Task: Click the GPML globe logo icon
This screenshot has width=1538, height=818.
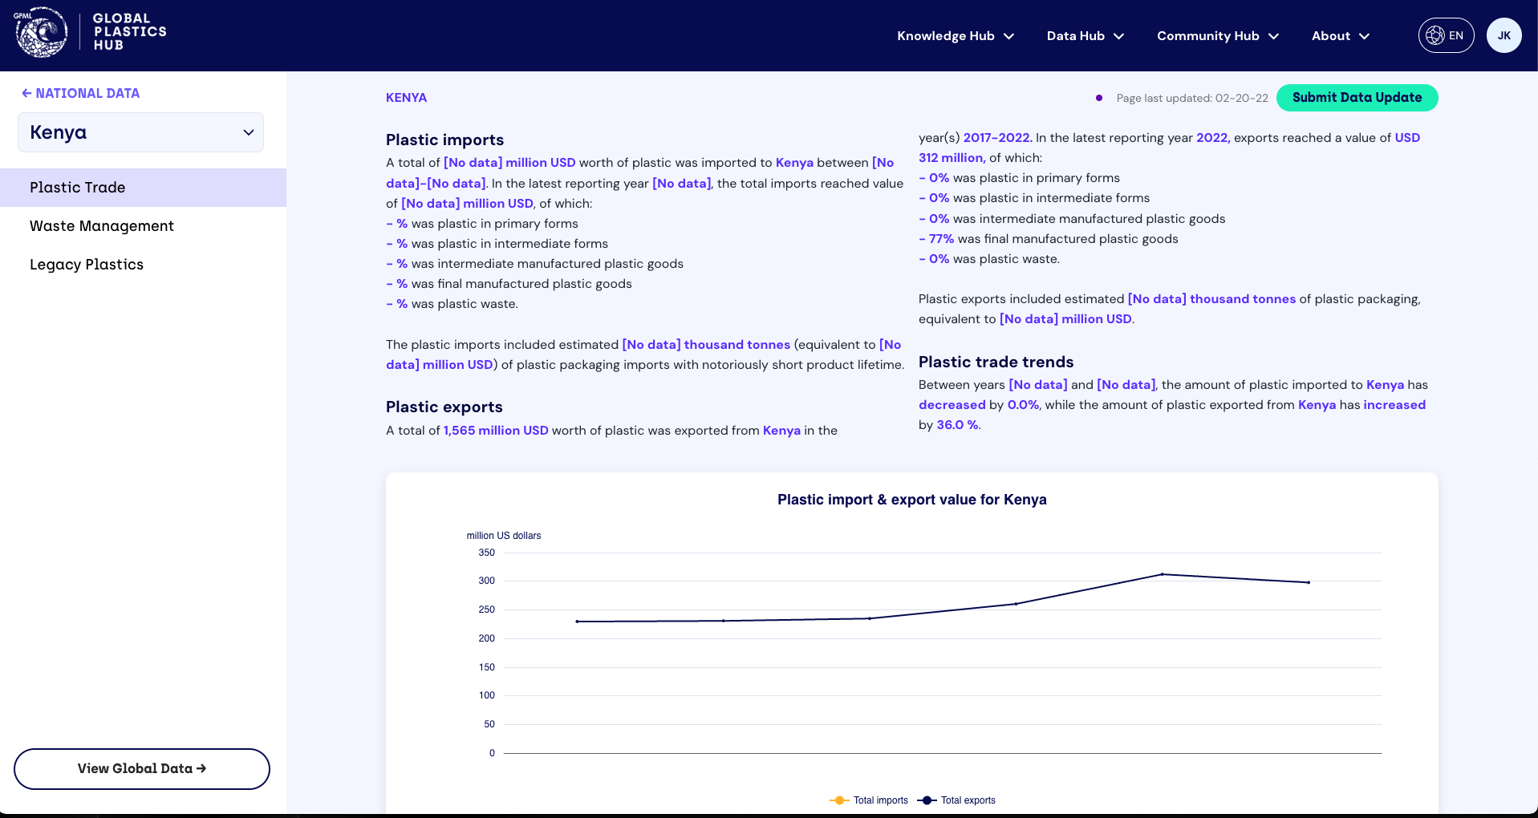Action: (x=41, y=33)
